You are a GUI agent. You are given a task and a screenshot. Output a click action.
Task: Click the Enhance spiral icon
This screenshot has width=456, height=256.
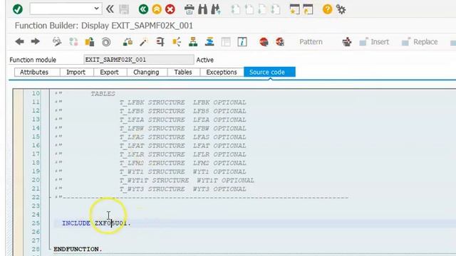[x=106, y=42]
